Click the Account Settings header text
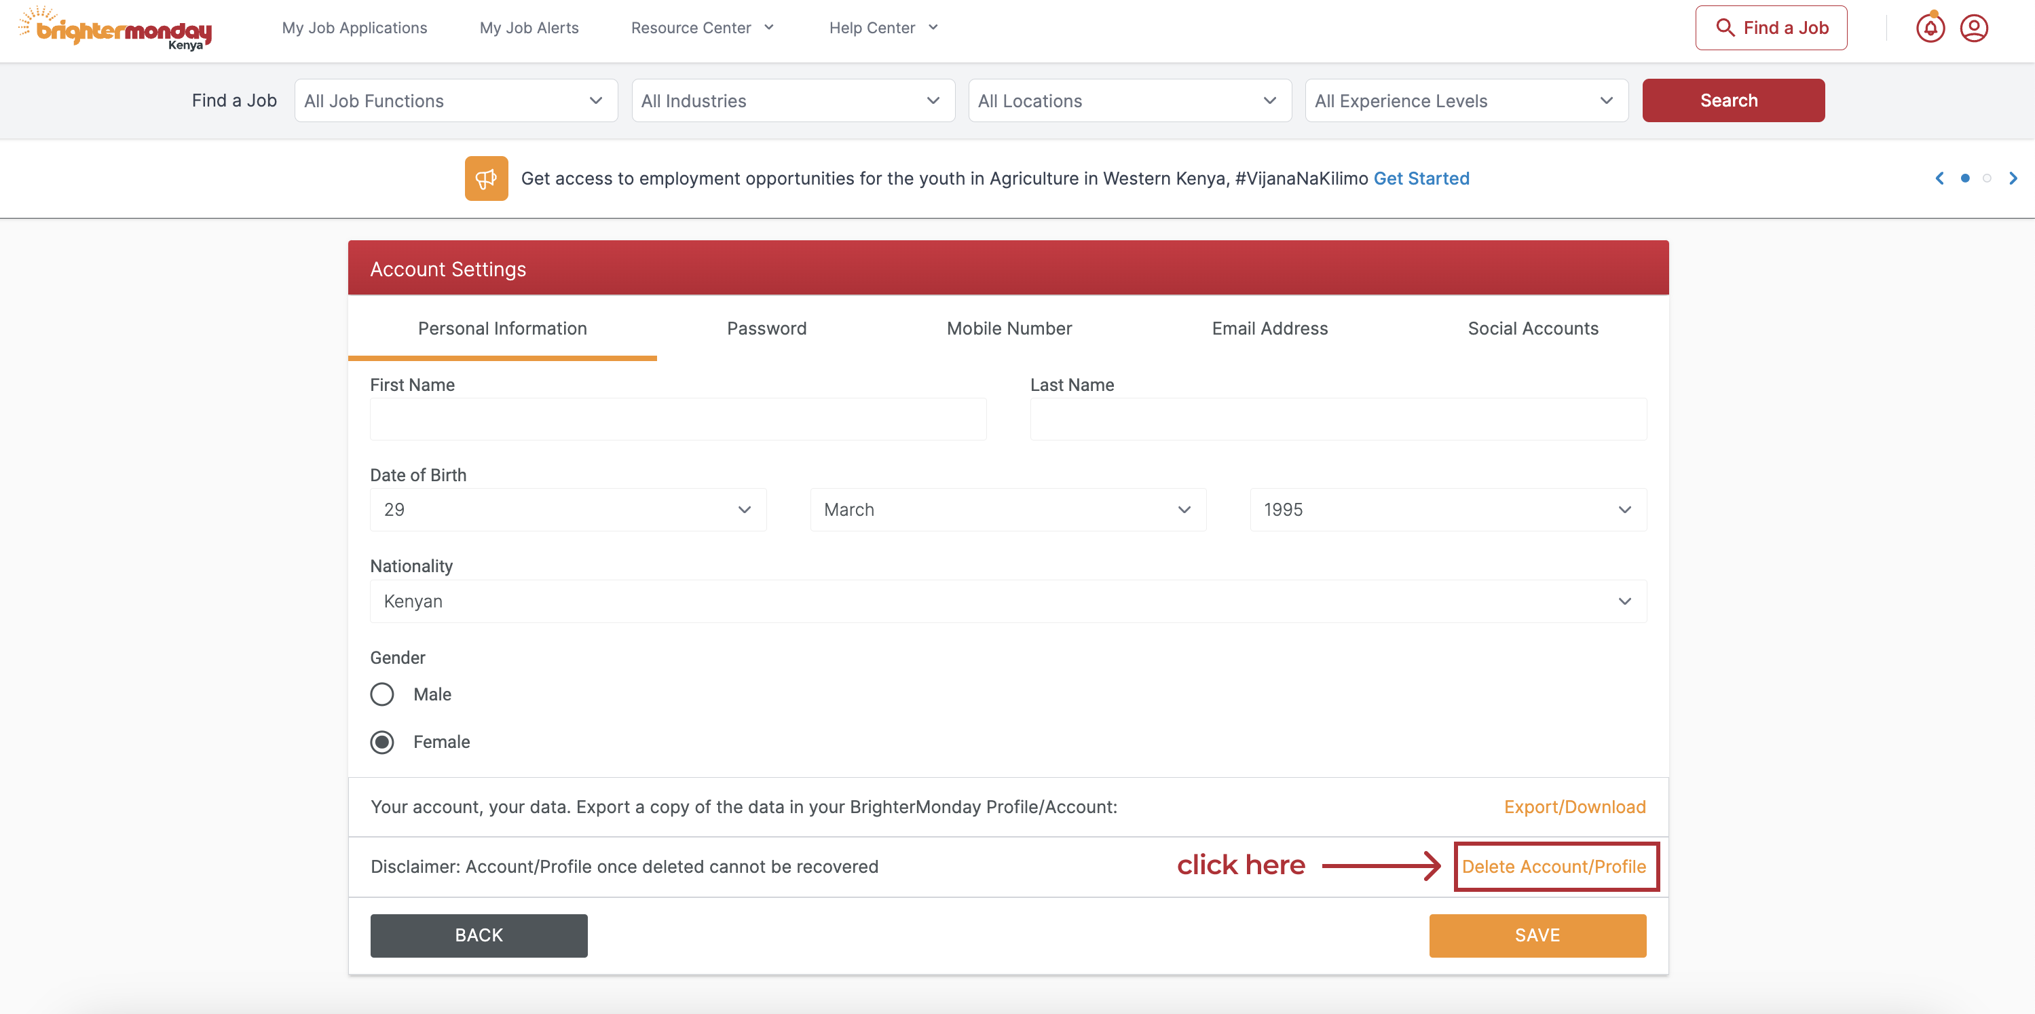 (448, 269)
